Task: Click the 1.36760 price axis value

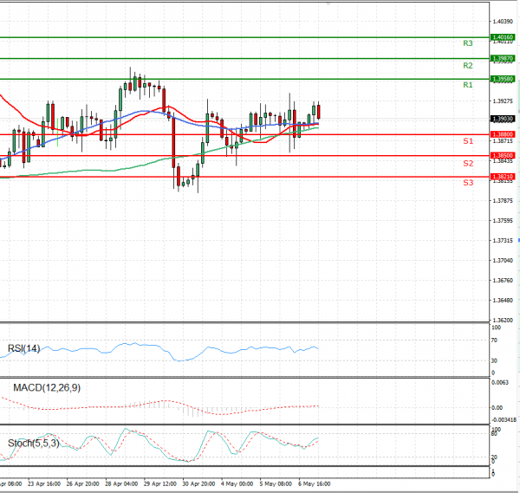Action: 503,281
